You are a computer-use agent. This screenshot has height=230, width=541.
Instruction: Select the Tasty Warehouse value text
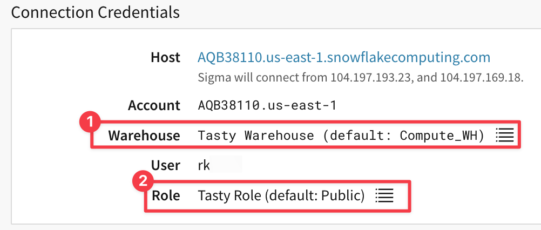pos(256,135)
